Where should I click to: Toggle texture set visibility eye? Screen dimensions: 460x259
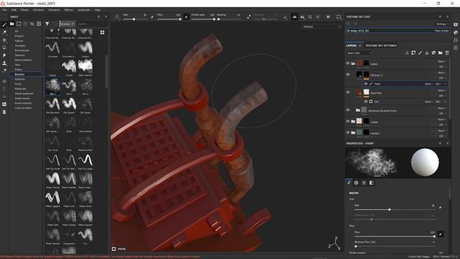click(x=349, y=30)
